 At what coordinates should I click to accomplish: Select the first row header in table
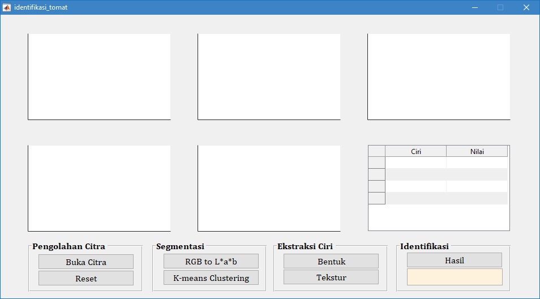click(x=376, y=163)
